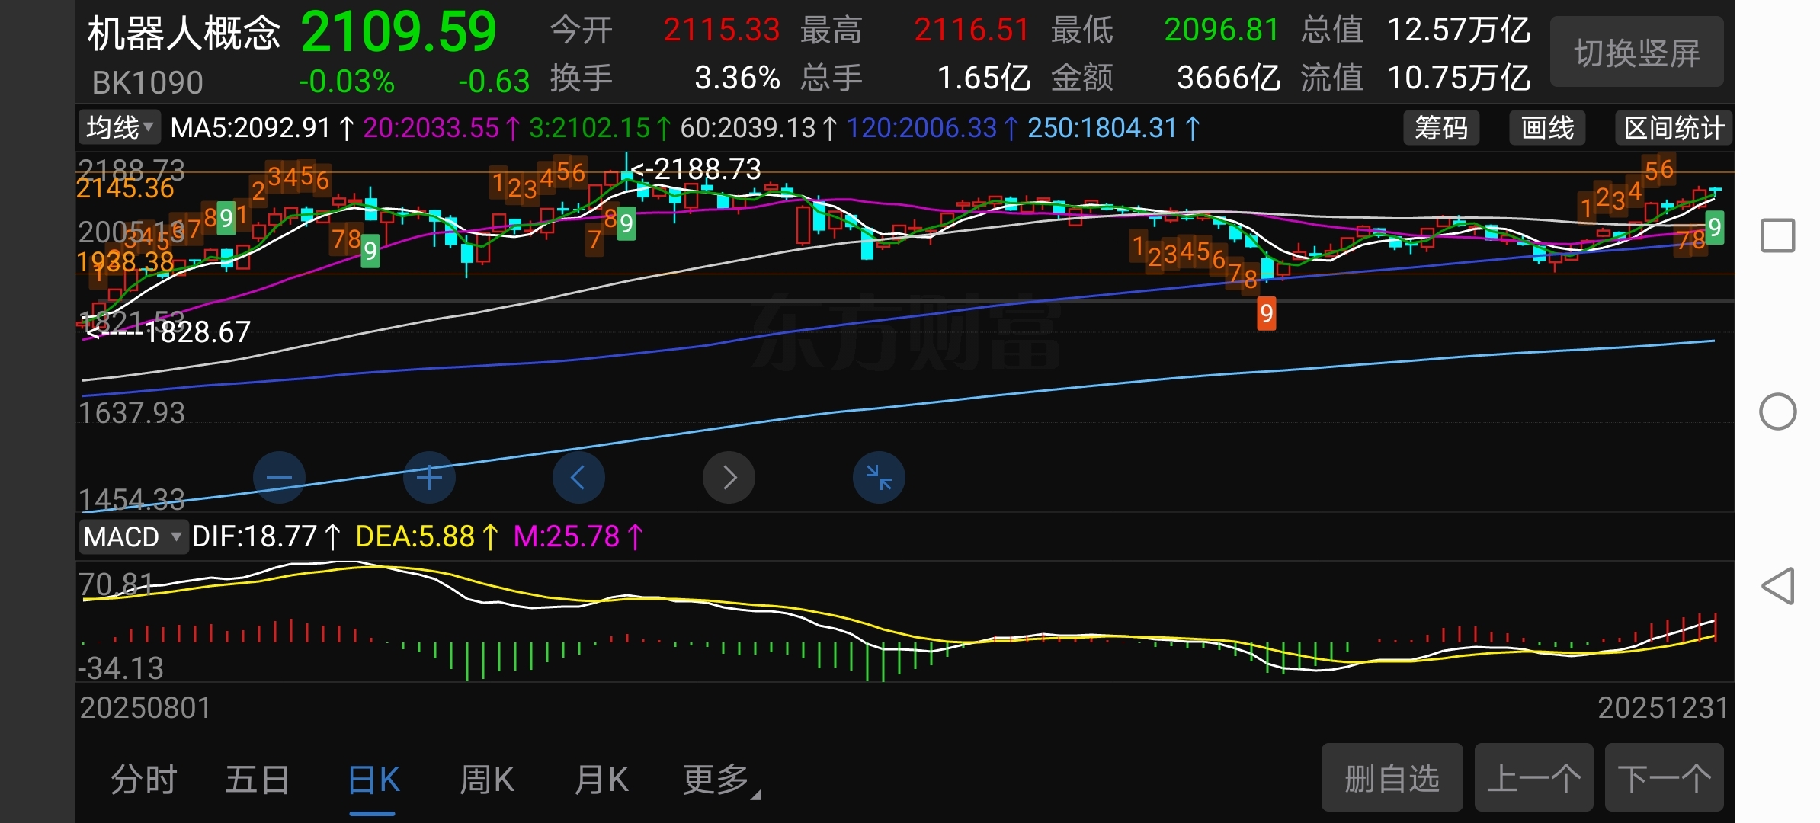Click the green 9 marker at chart right

pos(1714,227)
